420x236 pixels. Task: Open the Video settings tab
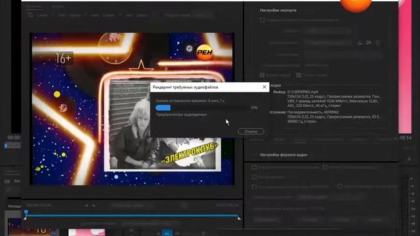(280, 140)
